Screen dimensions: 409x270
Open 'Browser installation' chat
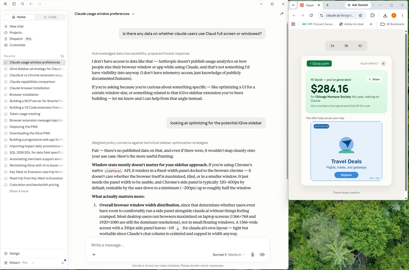click(34, 95)
